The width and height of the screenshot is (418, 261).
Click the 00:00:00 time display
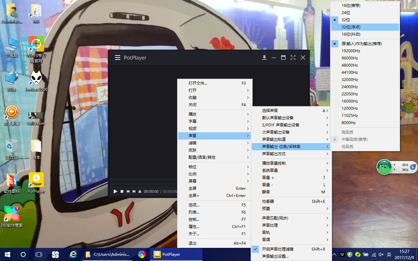151,191
